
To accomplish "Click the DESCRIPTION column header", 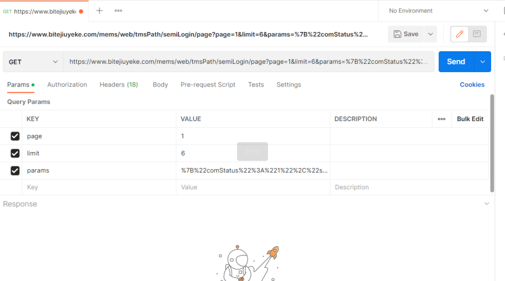I will pyautogui.click(x=381, y=119).
